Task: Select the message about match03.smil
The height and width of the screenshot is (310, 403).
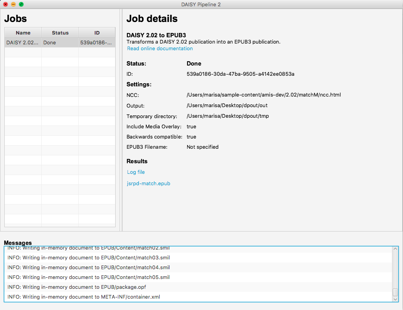Action: click(198, 257)
